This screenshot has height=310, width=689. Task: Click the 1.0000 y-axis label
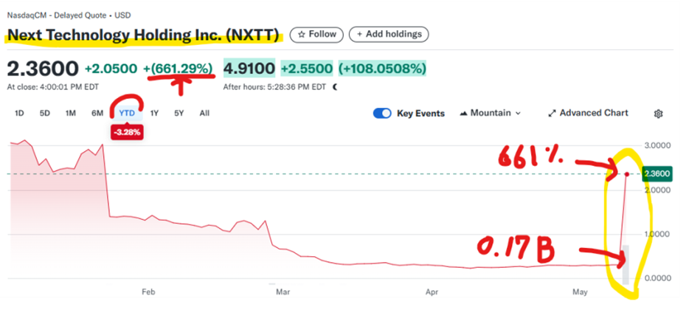pyautogui.click(x=657, y=235)
